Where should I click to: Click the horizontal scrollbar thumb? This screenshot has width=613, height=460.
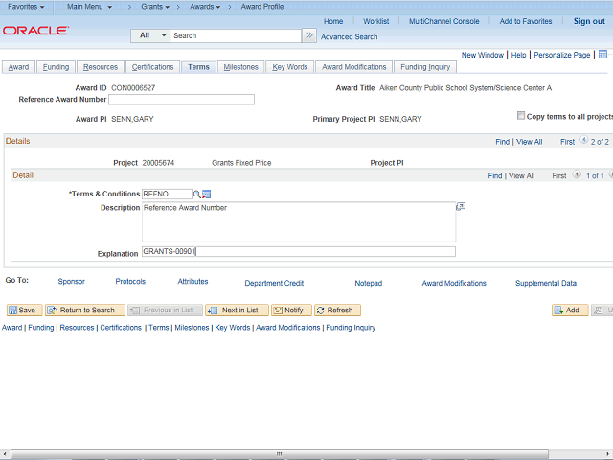280,454
